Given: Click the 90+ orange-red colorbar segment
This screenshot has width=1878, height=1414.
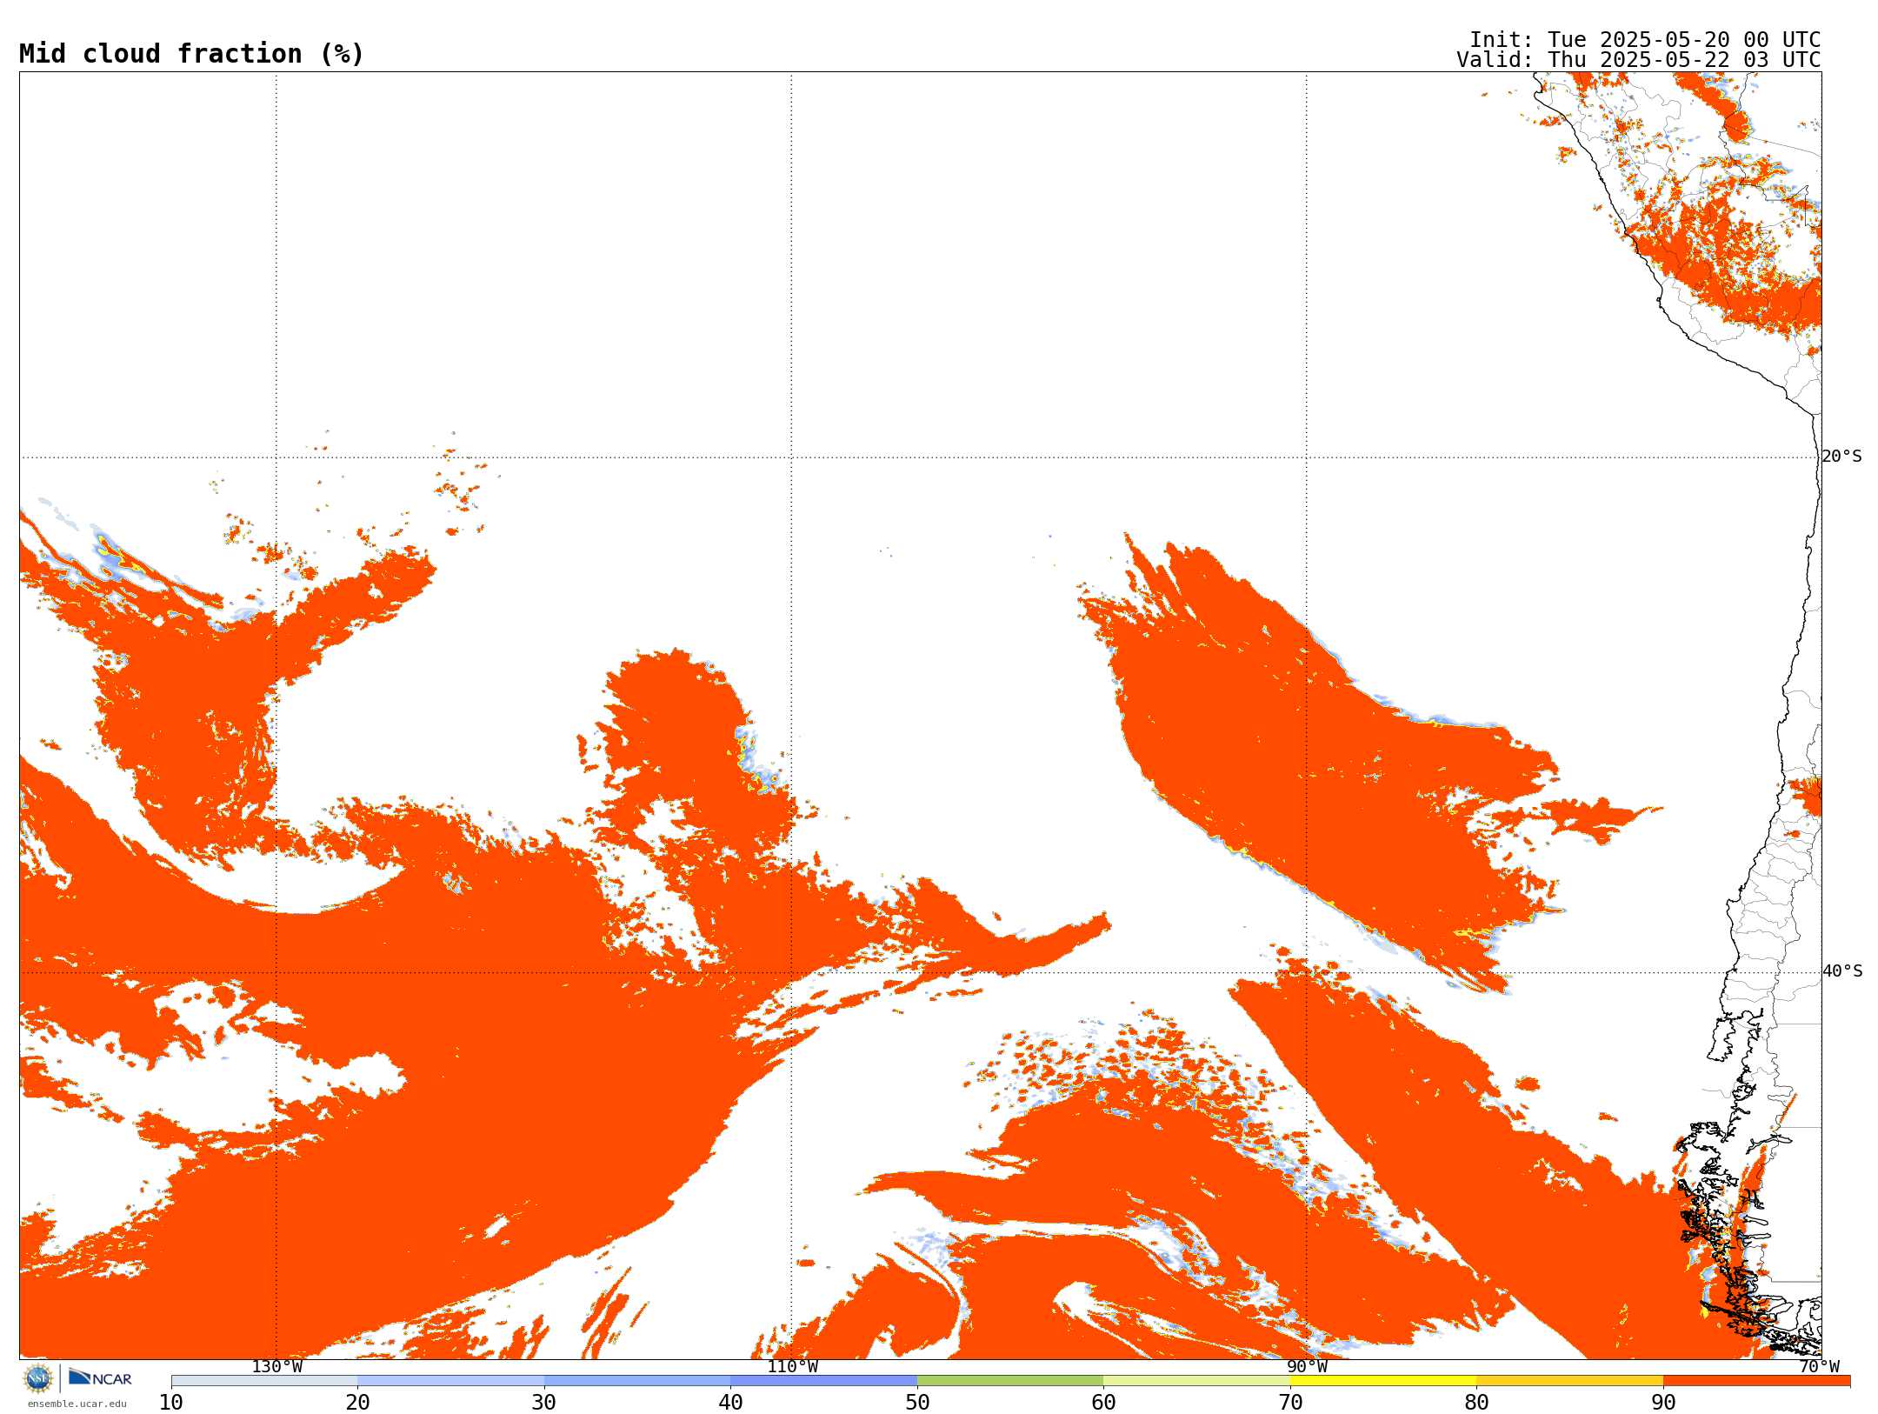Looking at the screenshot, I should [1756, 1381].
